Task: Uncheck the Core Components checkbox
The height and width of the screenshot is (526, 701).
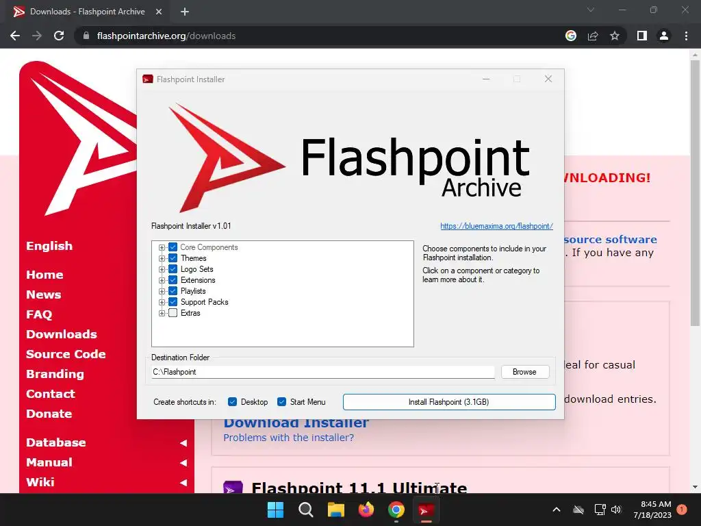Action: 173,247
